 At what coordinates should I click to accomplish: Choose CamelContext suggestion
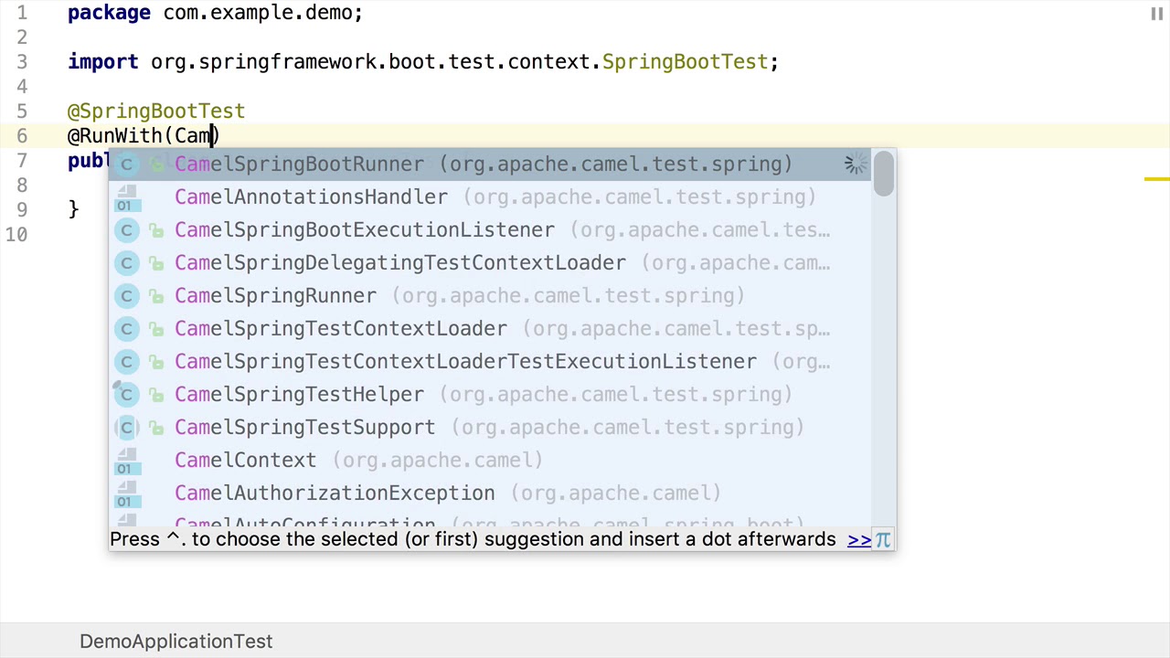[490, 461]
